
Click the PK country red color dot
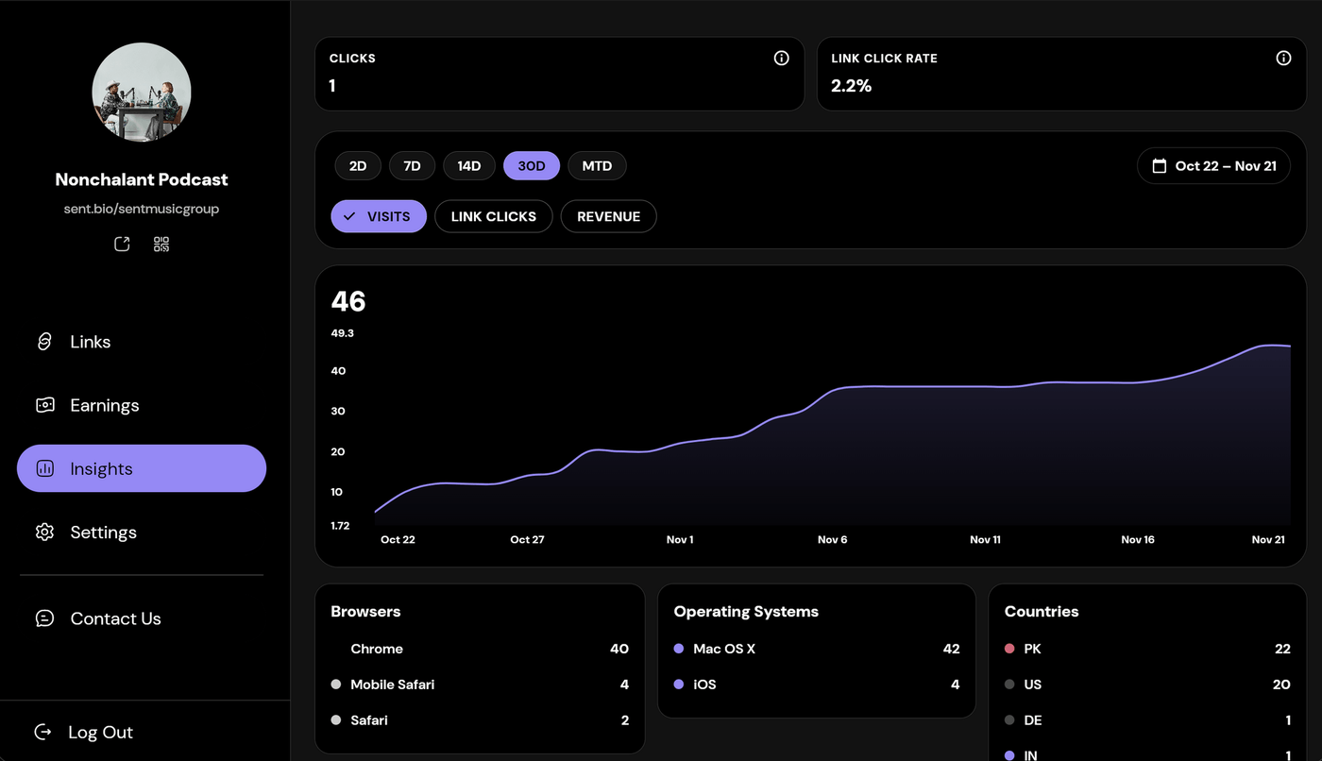pyautogui.click(x=1009, y=649)
